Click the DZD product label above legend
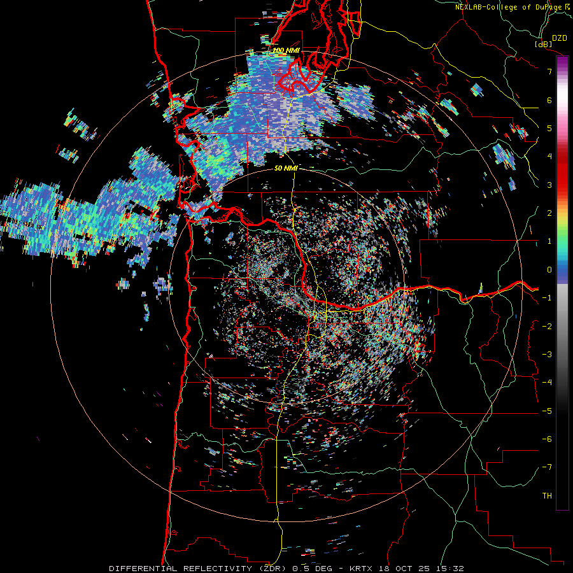The height and width of the screenshot is (573, 573). click(560, 38)
